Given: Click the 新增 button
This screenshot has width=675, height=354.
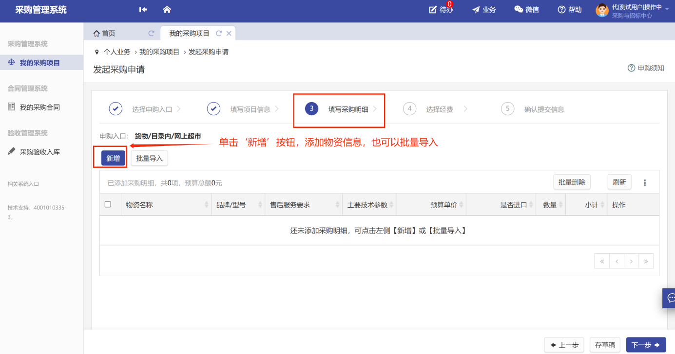Looking at the screenshot, I should (x=113, y=159).
